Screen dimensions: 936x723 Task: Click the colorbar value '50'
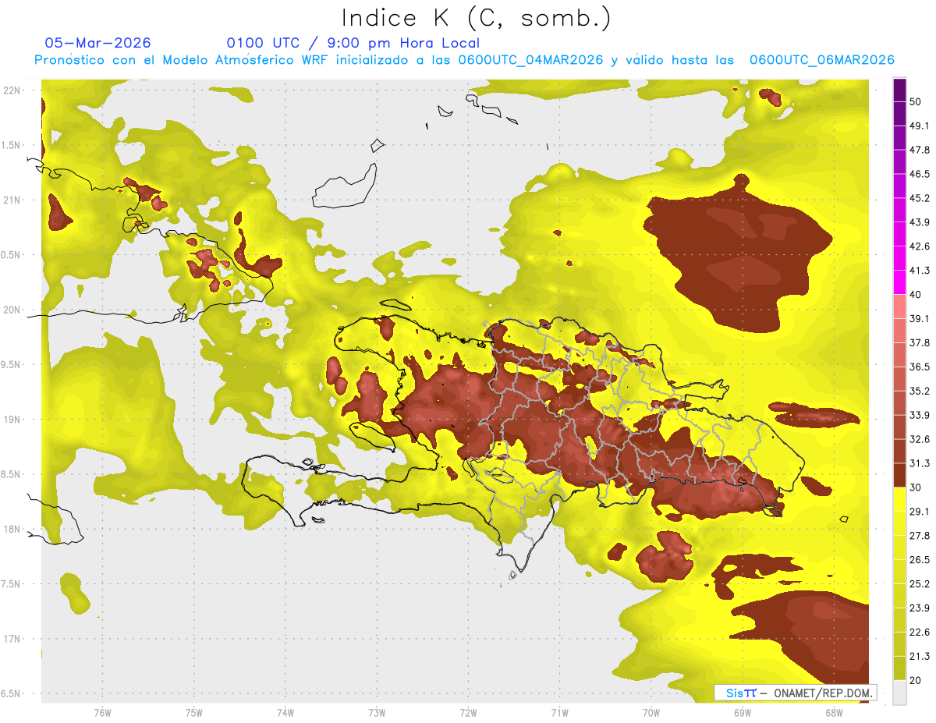pos(916,101)
